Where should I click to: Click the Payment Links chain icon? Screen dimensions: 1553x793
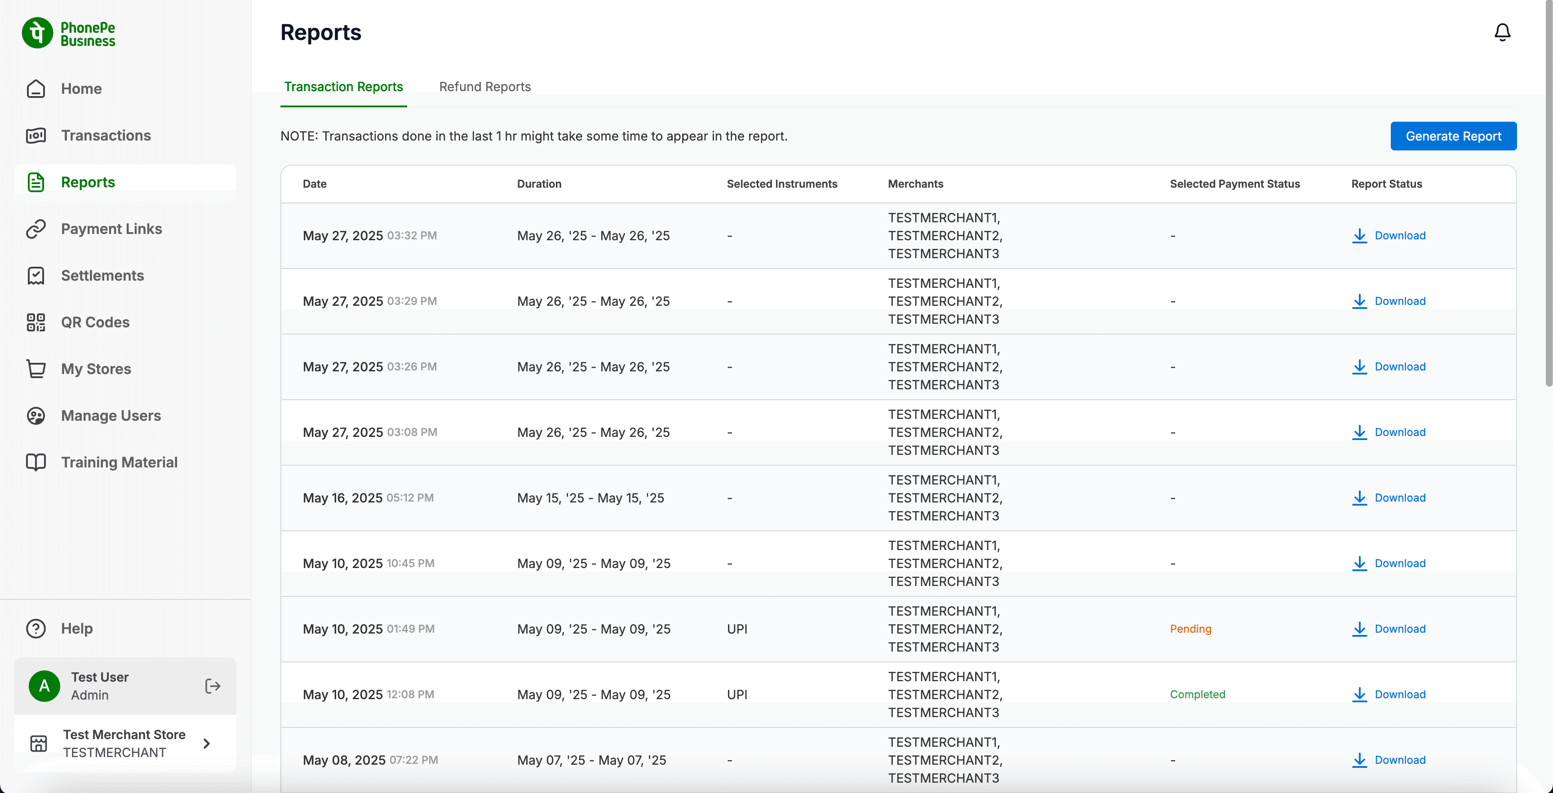pyautogui.click(x=35, y=229)
